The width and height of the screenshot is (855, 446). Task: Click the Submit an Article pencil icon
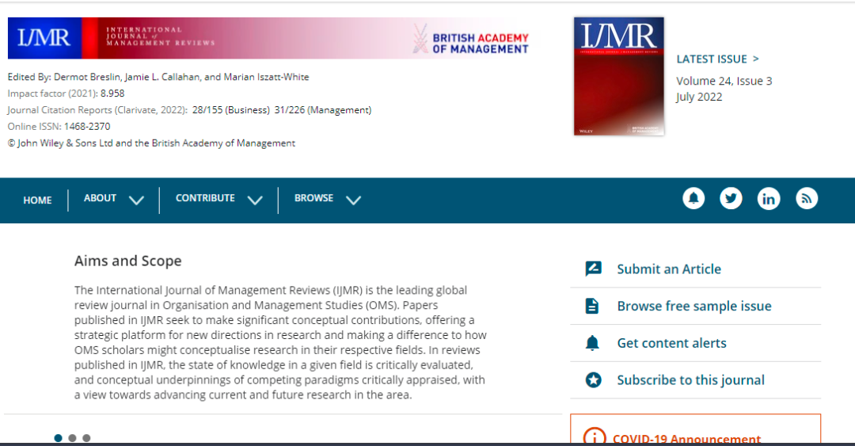[x=593, y=269]
